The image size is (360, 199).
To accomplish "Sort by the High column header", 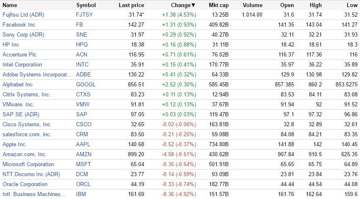I will [316, 5].
